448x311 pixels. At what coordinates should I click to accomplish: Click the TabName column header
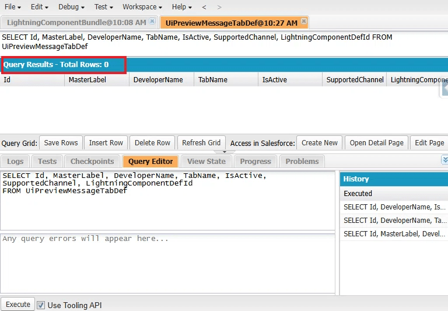[226, 79]
